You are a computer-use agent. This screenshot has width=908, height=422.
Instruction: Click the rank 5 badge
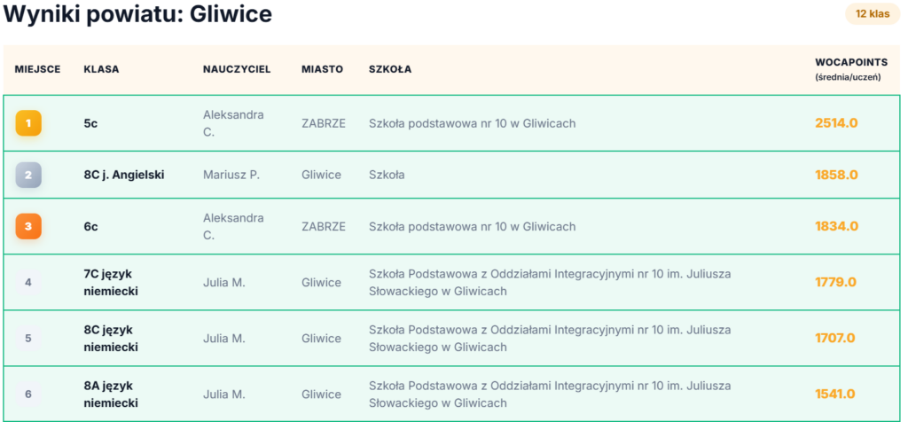coord(28,338)
